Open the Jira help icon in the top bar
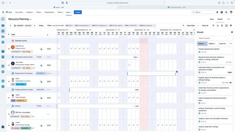The image size is (235, 132). 222,12
